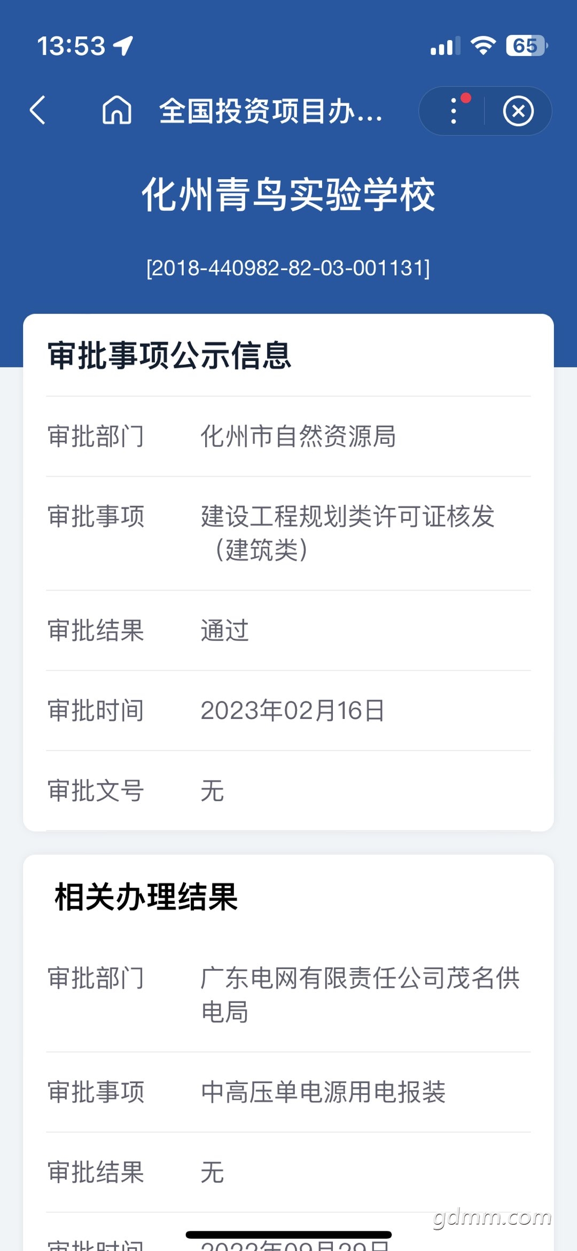This screenshot has width=577, height=1251.
Task: Tap approval result 通过
Action: (x=225, y=630)
